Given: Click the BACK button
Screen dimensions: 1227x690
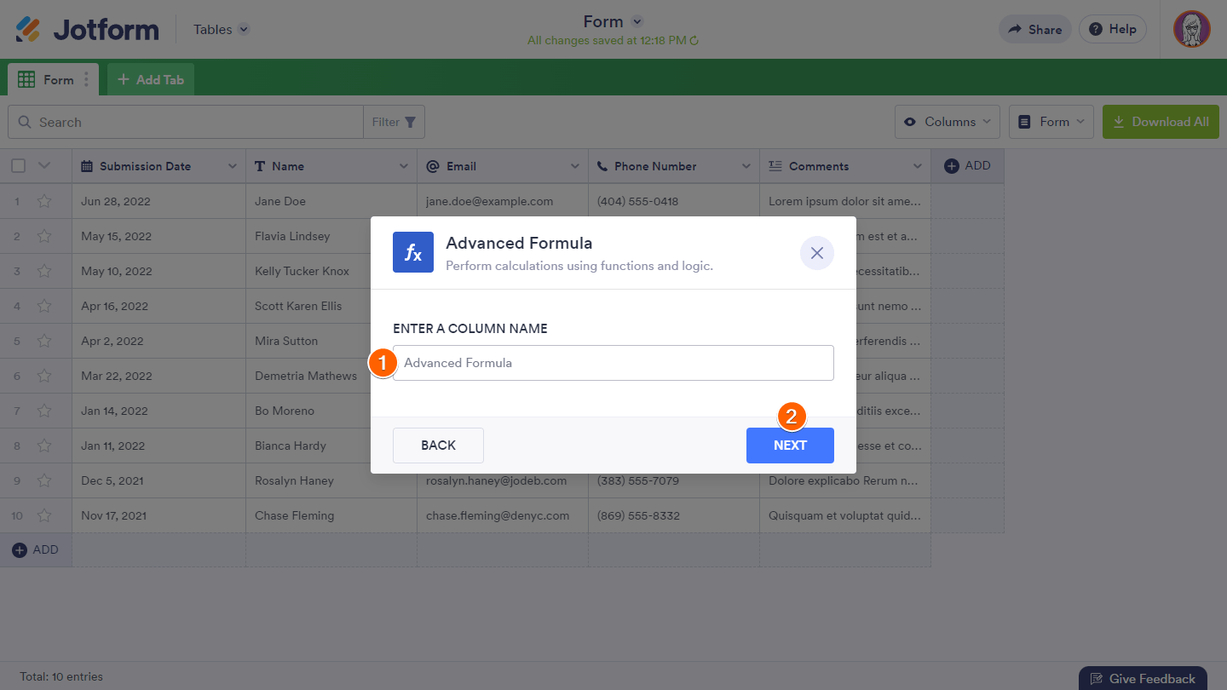Looking at the screenshot, I should click(438, 446).
